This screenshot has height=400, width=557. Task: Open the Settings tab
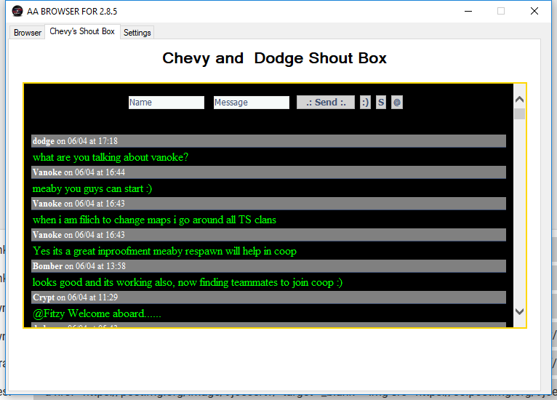(137, 32)
